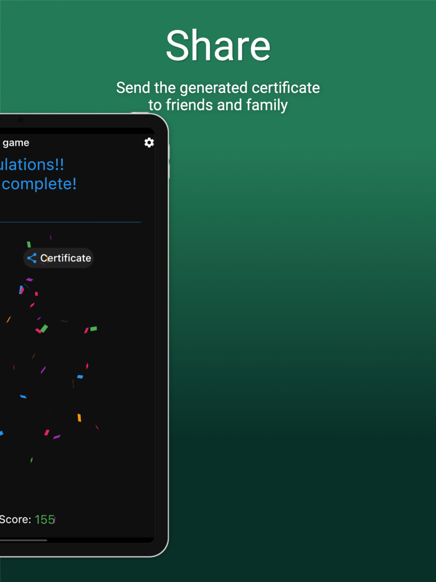The height and width of the screenshot is (582, 436).
Task: Click the 'game' title in app bar
Action: click(16, 143)
